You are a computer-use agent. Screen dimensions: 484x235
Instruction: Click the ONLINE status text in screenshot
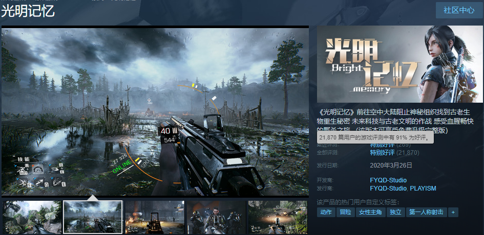(122, 167)
